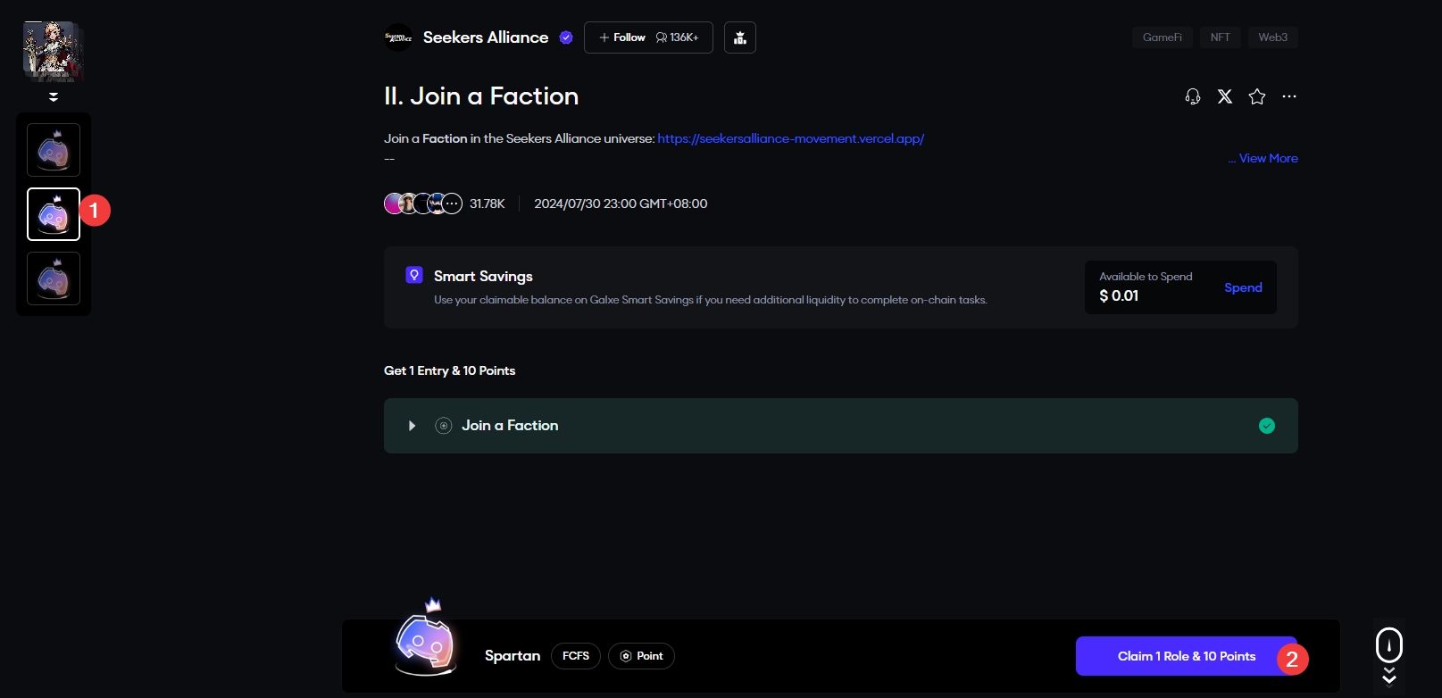Expand the campaign list double-chevron in sidebar
The width and height of the screenshot is (1442, 698).
(x=54, y=96)
